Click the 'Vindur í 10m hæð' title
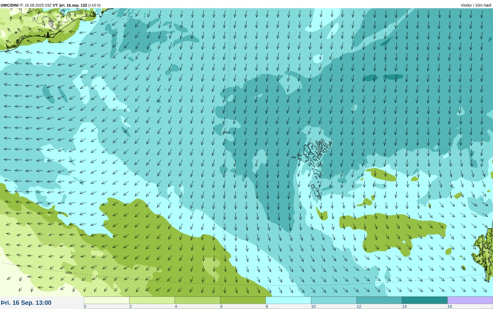This screenshot has height=309, width=493. 476,5
